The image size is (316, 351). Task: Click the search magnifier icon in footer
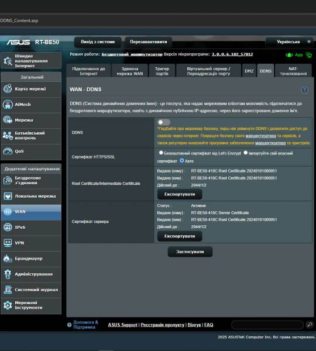[x=310, y=324]
